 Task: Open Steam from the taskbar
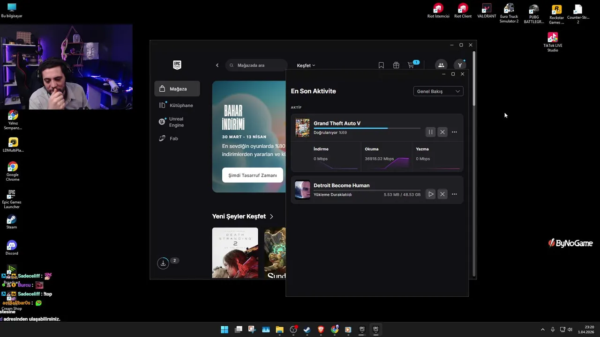(307, 330)
